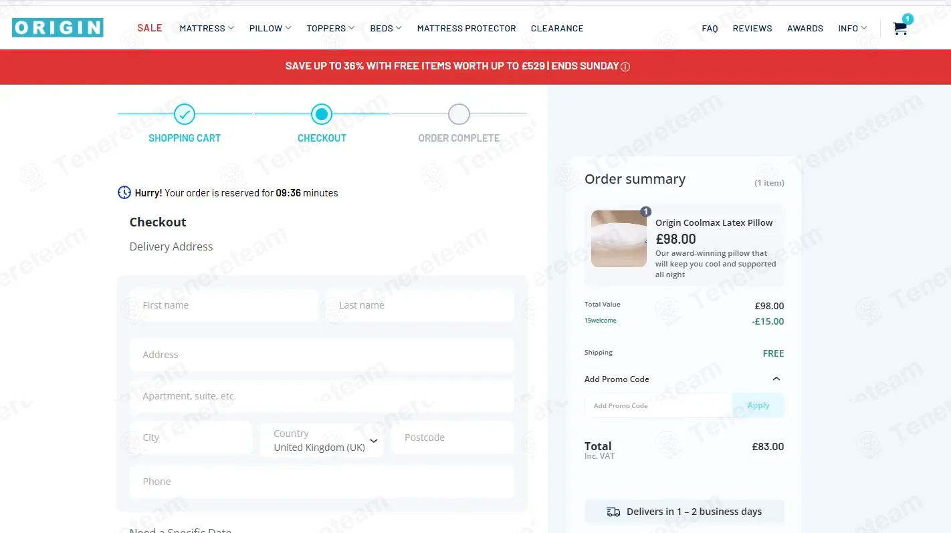Focus the Last name field
The width and height of the screenshot is (951, 533).
click(420, 305)
